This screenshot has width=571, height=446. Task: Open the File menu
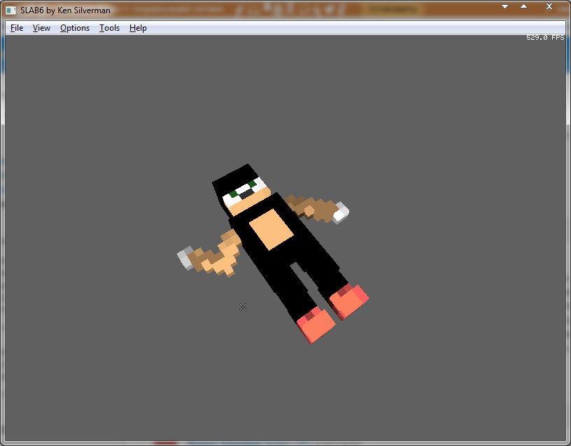pyautogui.click(x=16, y=28)
